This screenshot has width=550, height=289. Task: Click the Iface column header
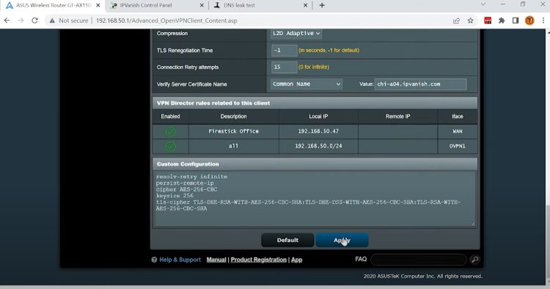coord(458,117)
